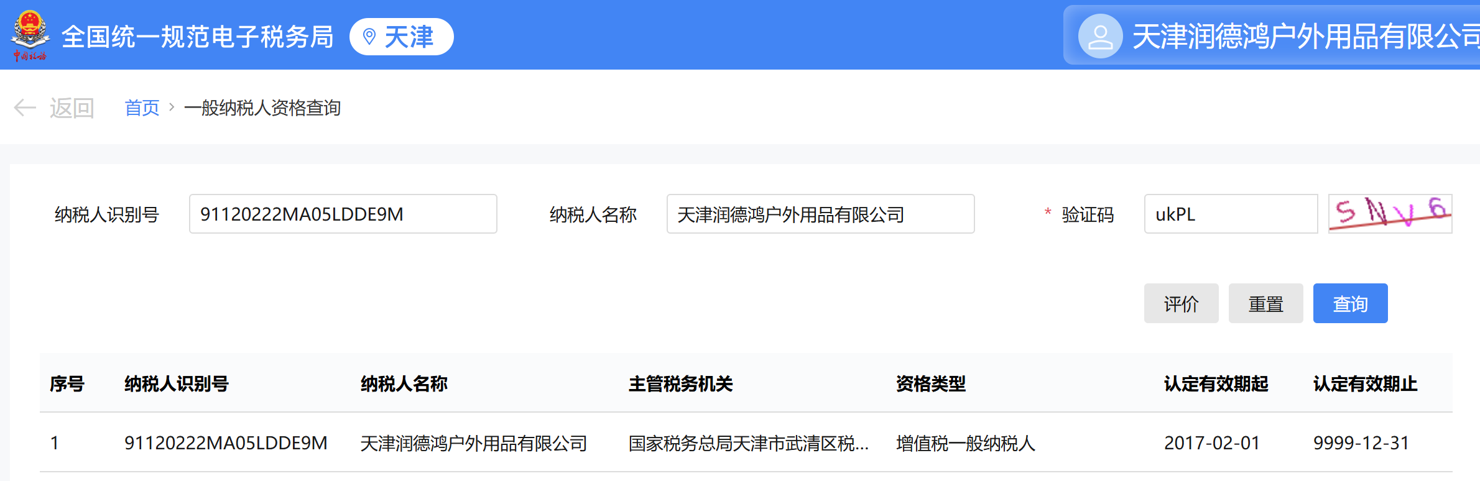The width and height of the screenshot is (1480, 481).
Task: Click the national tax bureau emblem logo
Action: [30, 35]
